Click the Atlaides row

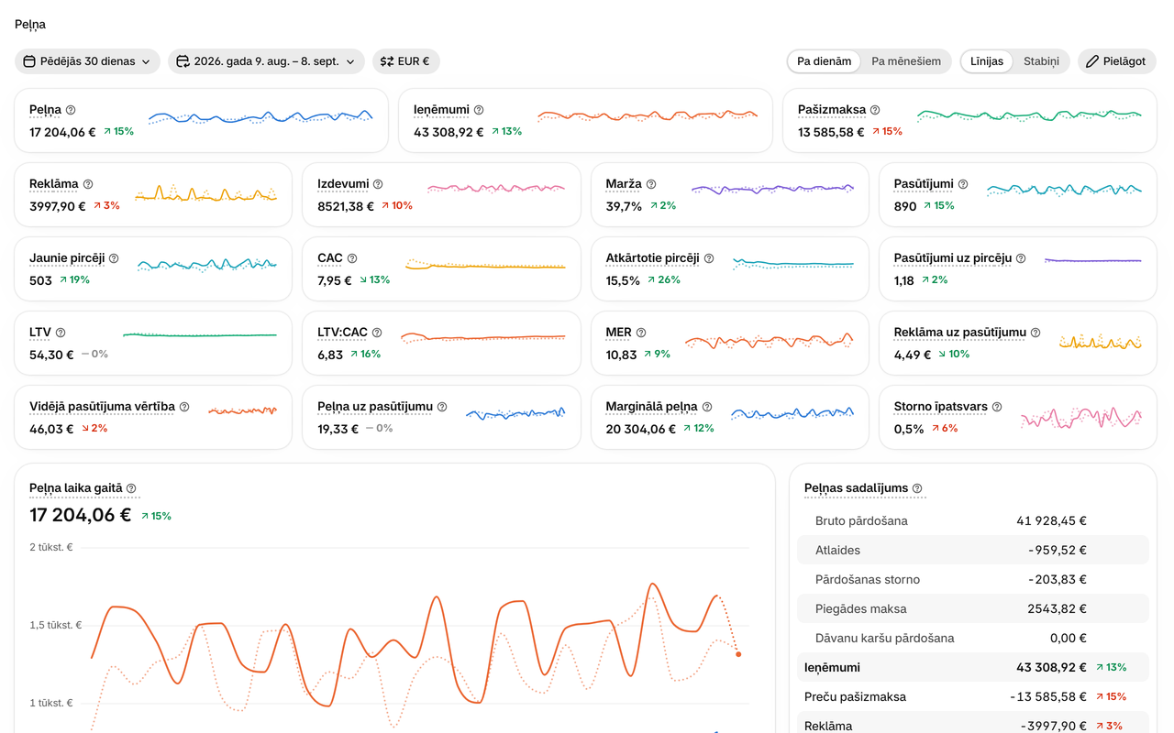[973, 550]
